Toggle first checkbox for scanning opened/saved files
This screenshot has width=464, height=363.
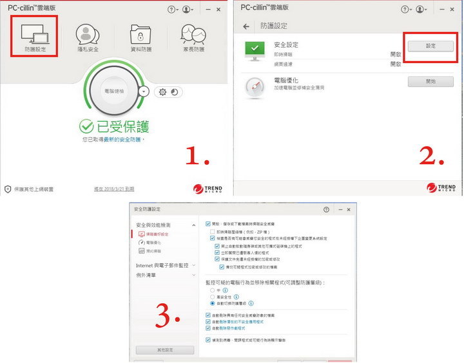click(x=208, y=224)
